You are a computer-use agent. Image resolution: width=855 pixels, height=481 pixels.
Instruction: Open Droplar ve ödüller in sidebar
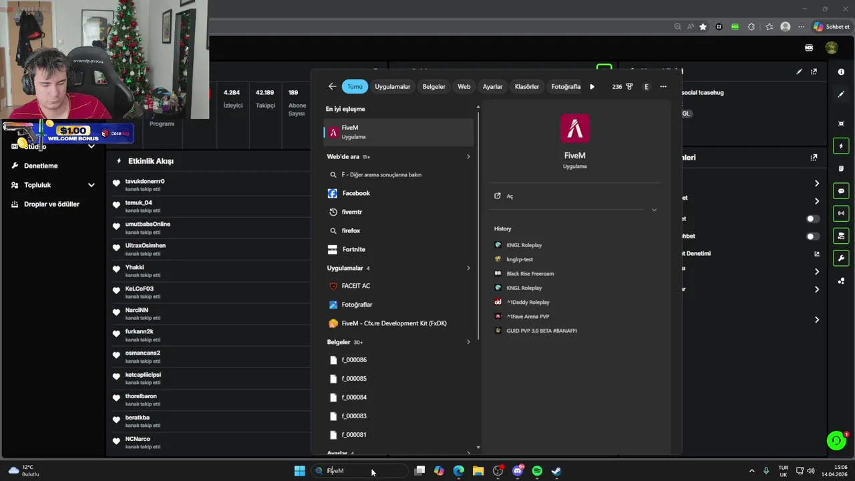tap(51, 204)
